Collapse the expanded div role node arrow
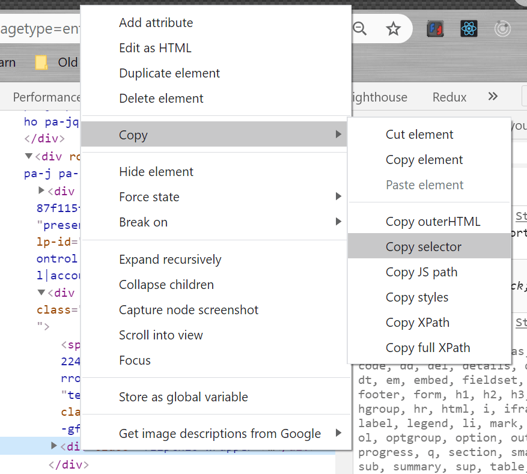527x474 pixels. [x=28, y=156]
